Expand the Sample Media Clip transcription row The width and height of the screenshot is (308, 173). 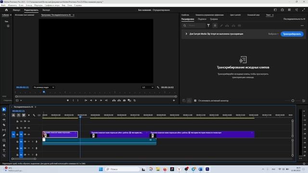coord(186,34)
